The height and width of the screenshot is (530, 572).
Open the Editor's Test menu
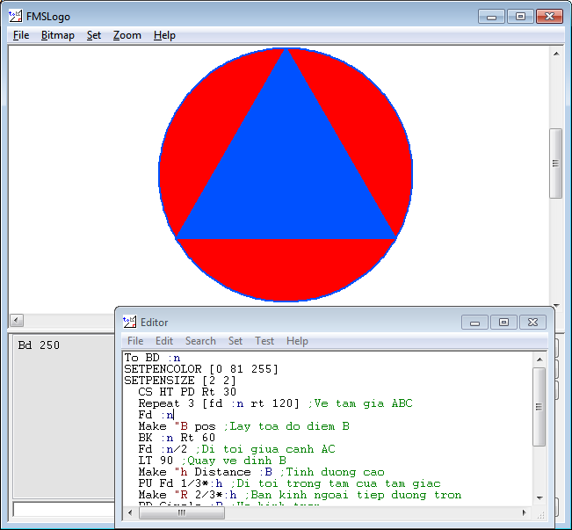(x=264, y=341)
